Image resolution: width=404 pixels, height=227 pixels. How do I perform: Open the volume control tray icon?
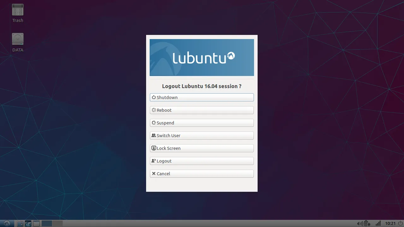point(360,224)
